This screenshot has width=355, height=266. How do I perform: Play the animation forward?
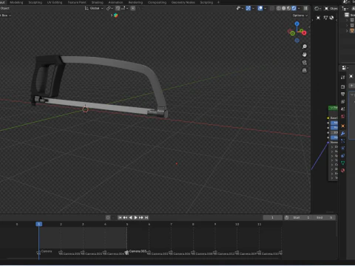[136, 217]
